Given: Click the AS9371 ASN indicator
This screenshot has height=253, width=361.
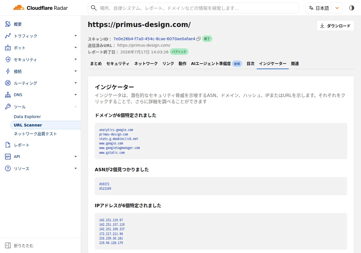Looking at the screenshot, I should pyautogui.click(x=104, y=184).
